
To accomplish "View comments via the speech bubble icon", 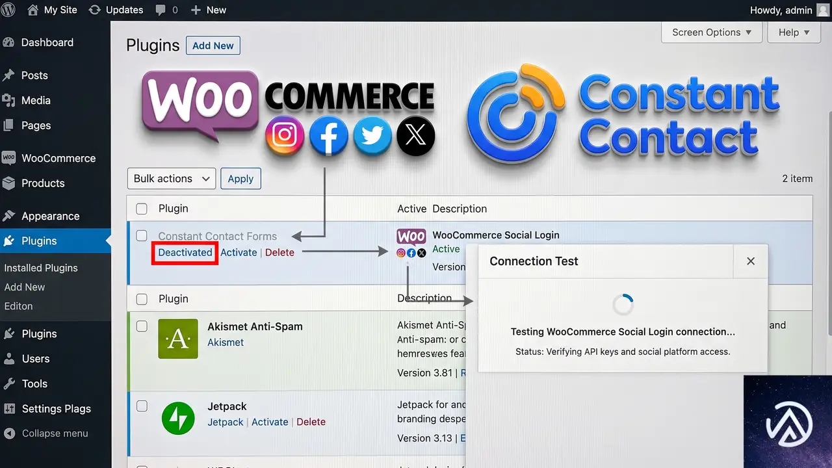I will [x=161, y=10].
